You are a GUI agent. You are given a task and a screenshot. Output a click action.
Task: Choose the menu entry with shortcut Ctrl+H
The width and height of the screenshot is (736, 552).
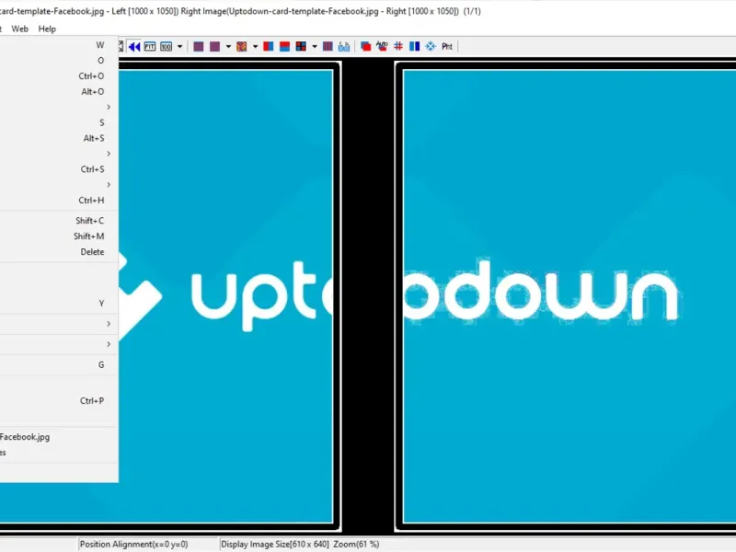(59, 200)
